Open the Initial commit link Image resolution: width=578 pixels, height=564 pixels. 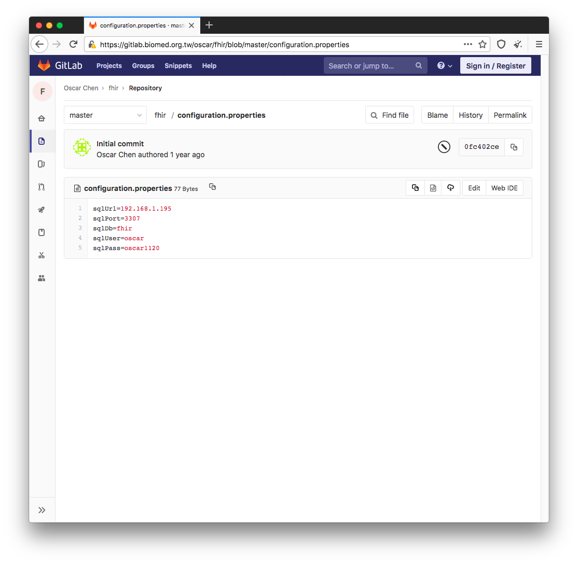pyautogui.click(x=120, y=144)
